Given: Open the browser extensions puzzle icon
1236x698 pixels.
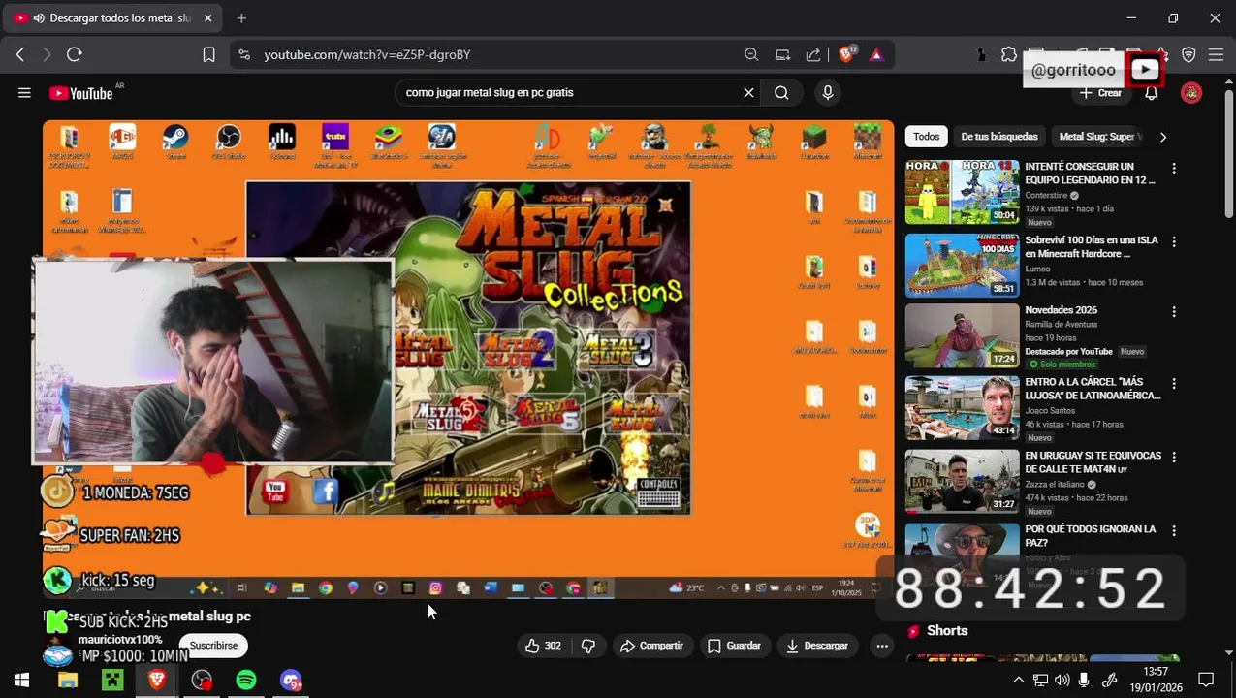Looking at the screenshot, I should 1009,55.
